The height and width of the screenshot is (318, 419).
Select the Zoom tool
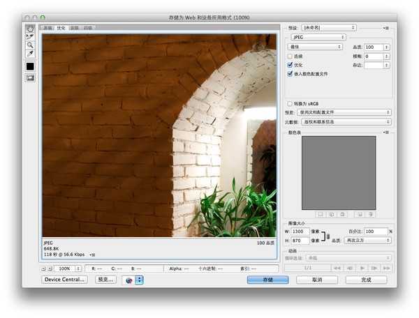[30, 45]
